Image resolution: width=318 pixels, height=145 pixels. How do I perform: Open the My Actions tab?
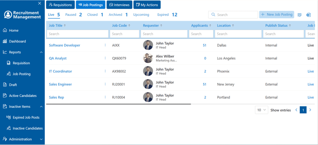click(147, 5)
